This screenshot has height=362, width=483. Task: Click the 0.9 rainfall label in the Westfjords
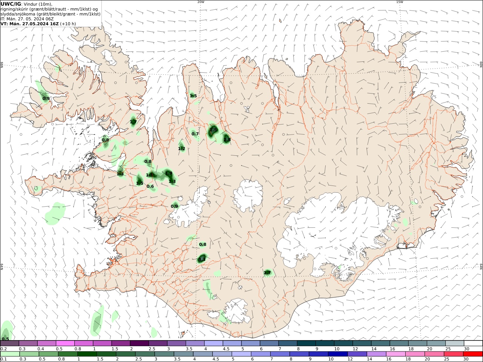46,98
